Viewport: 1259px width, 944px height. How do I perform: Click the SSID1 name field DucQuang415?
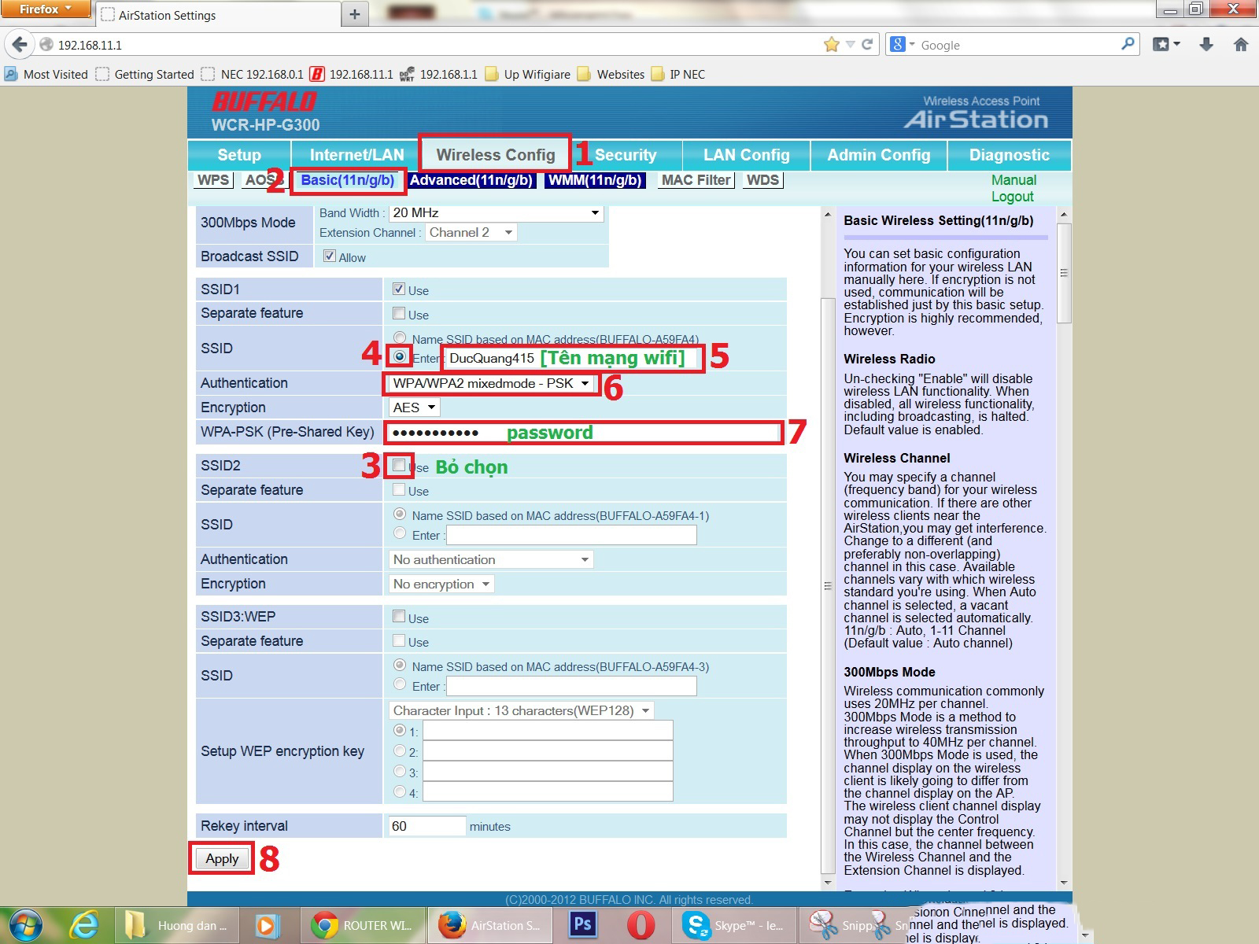click(x=571, y=358)
